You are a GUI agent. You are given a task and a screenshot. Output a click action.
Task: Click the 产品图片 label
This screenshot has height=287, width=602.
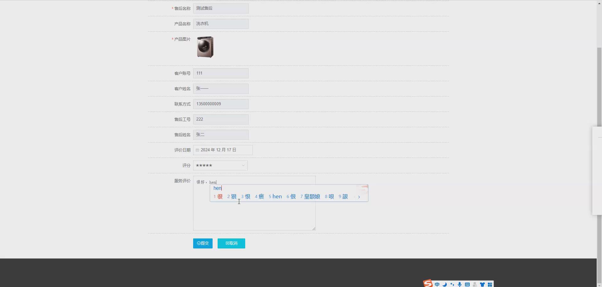click(x=182, y=39)
